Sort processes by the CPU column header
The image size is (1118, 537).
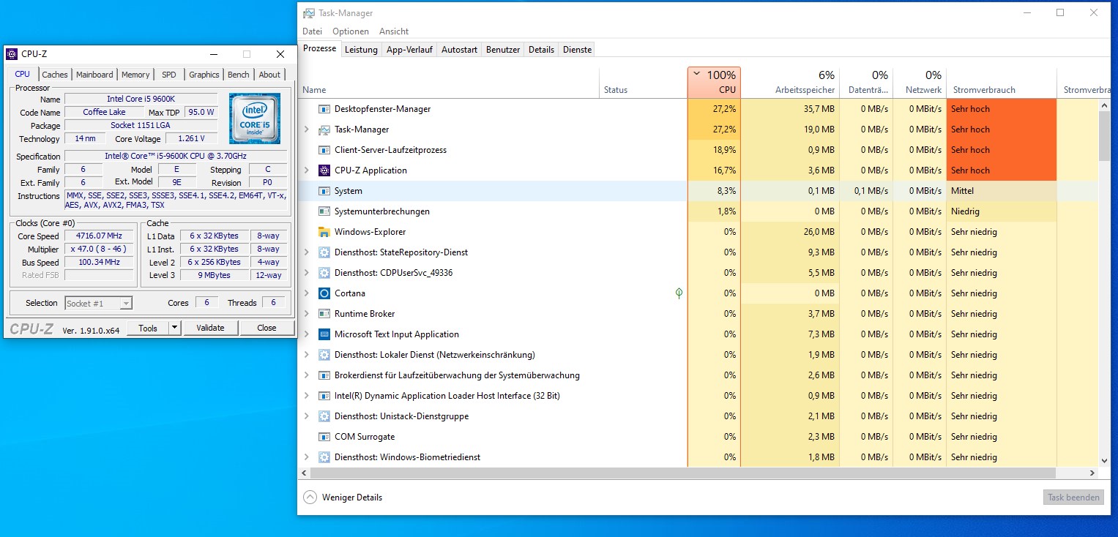(x=714, y=83)
